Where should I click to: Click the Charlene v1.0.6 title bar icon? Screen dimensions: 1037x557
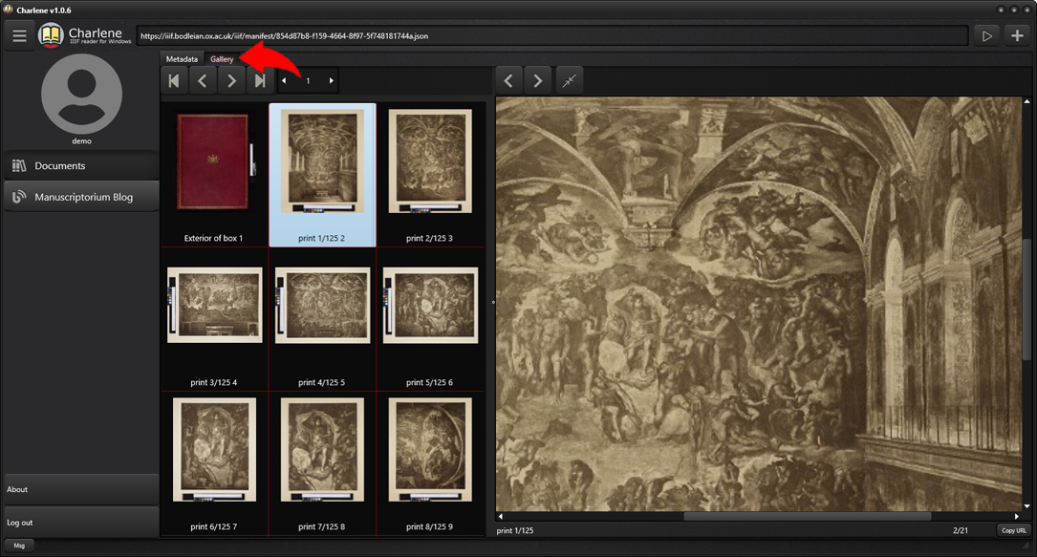[8, 10]
